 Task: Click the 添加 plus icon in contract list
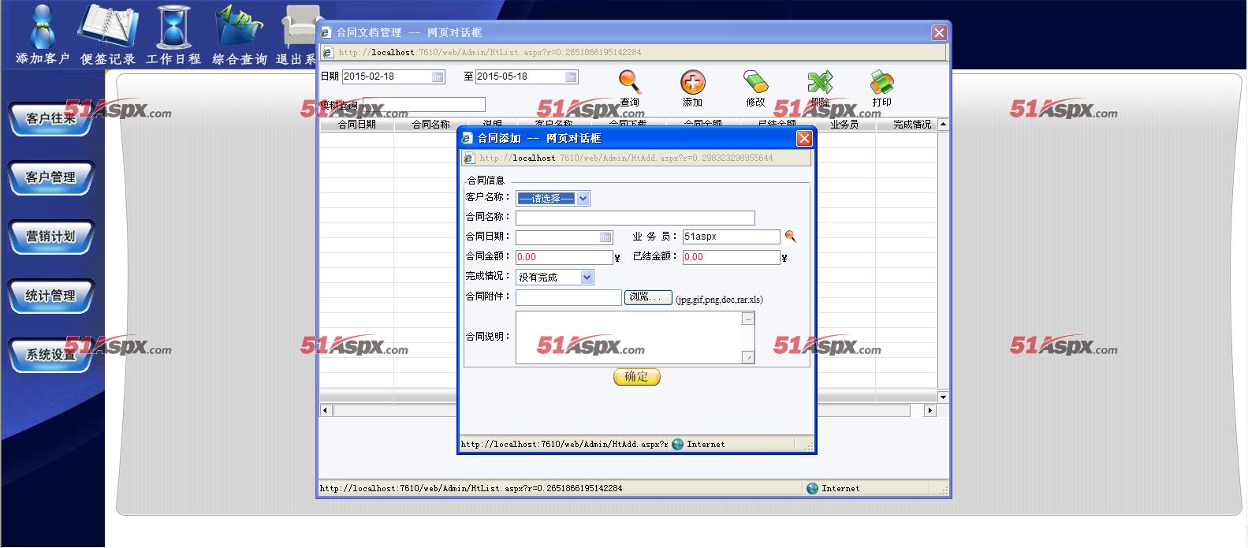692,88
